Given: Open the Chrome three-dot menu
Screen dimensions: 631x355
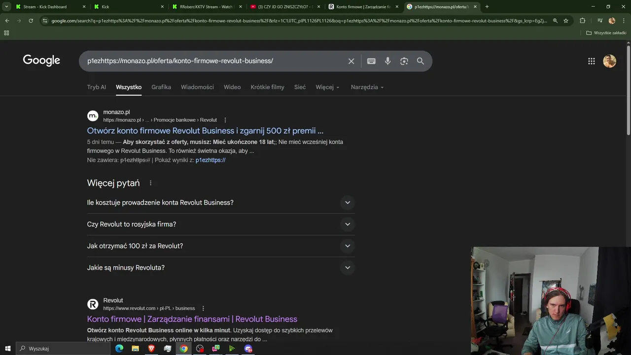Looking at the screenshot, I should pos(624,21).
